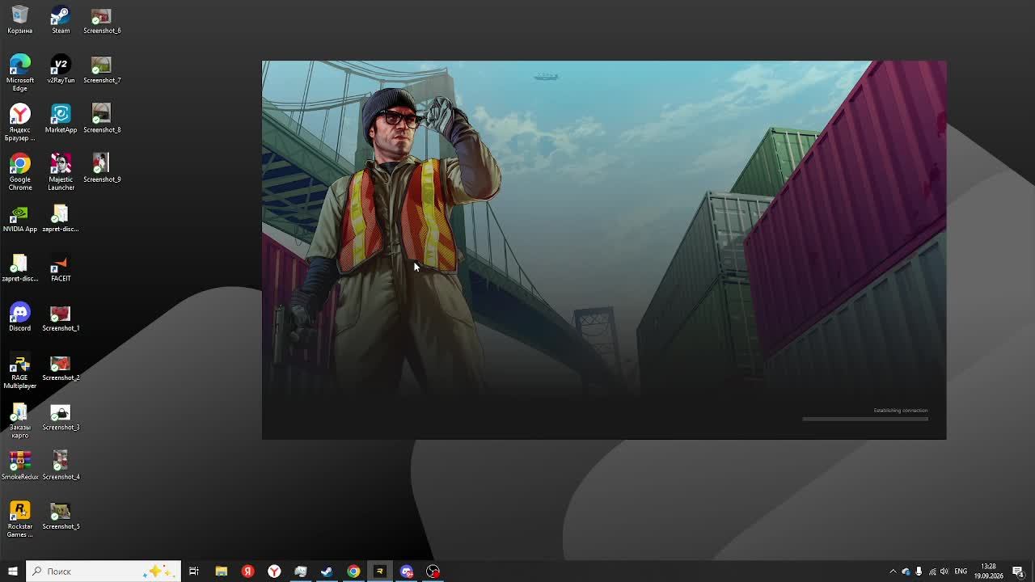Viewport: 1035px width, 582px height.
Task: Open Task View on the taskbar
Action: (x=194, y=571)
